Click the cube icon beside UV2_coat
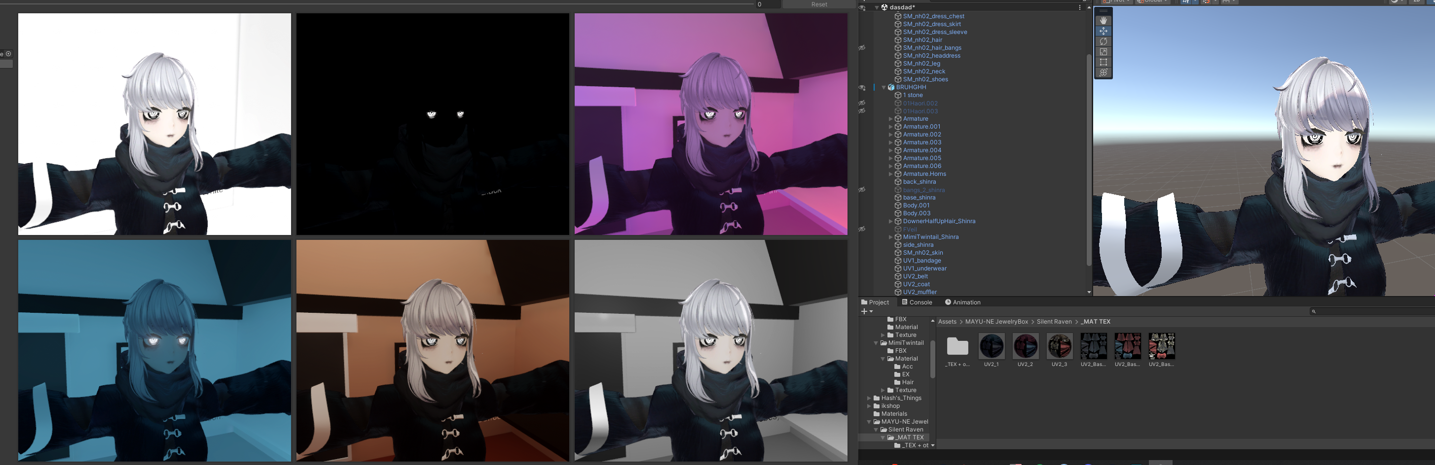1435x465 pixels. tap(898, 284)
